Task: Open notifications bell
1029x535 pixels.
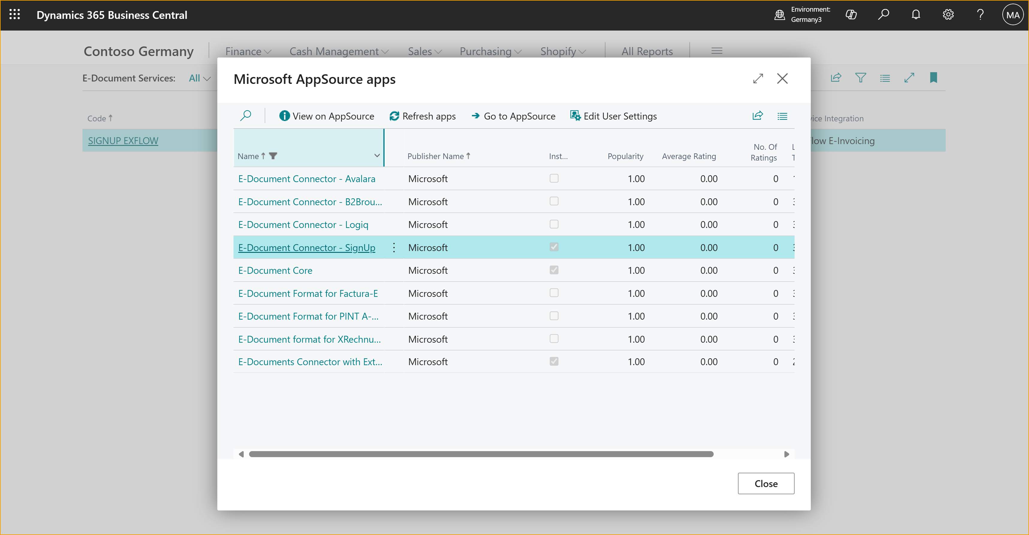Action: tap(916, 15)
